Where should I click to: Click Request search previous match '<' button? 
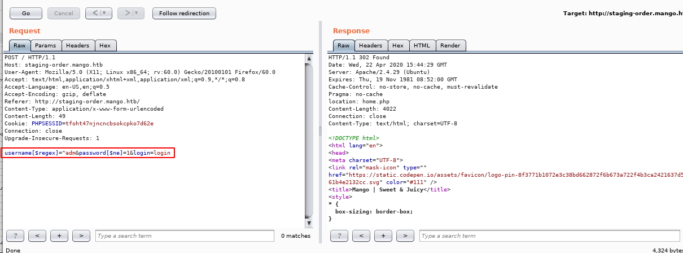pos(37,235)
